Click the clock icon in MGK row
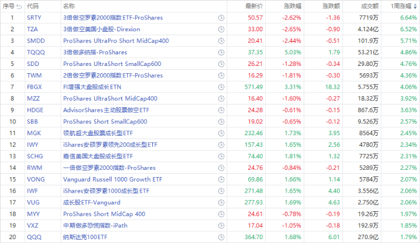Viewport: 420px width, 243px height. [221, 133]
